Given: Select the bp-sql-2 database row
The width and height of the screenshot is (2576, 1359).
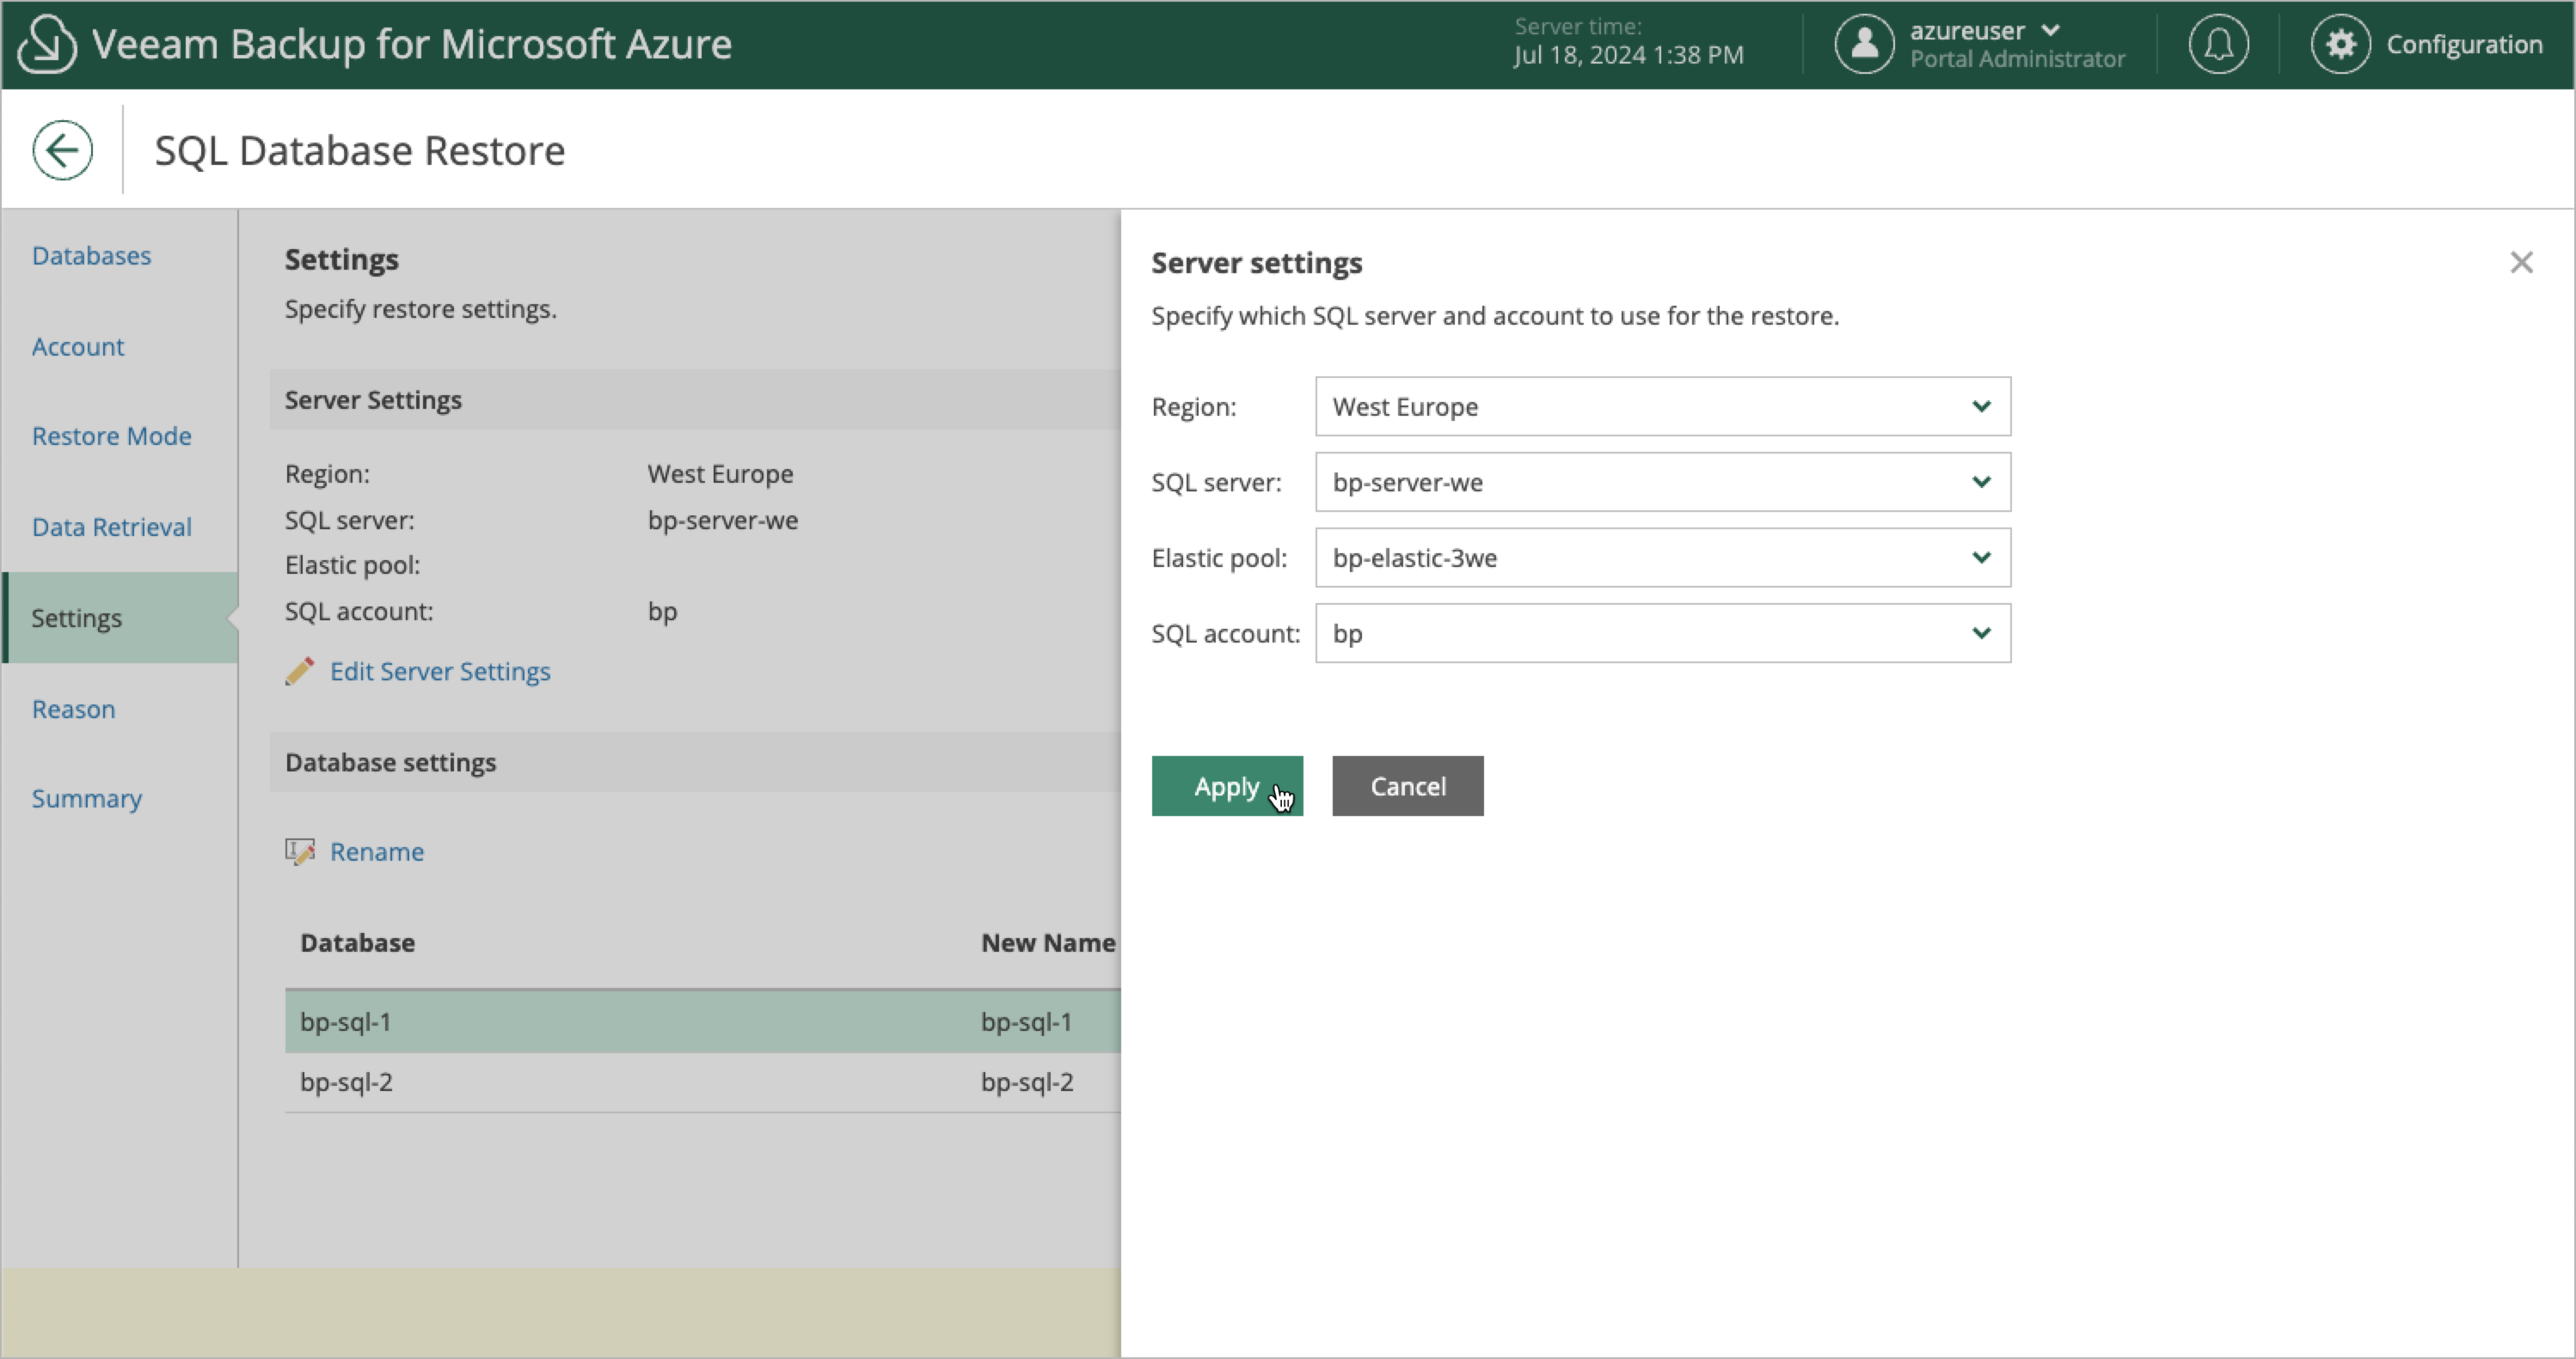Looking at the screenshot, I should pos(703,1082).
